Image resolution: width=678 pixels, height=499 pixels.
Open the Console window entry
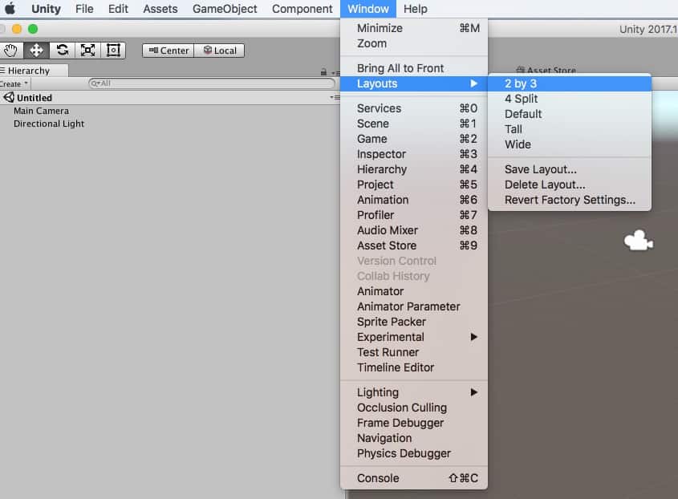tap(414, 478)
